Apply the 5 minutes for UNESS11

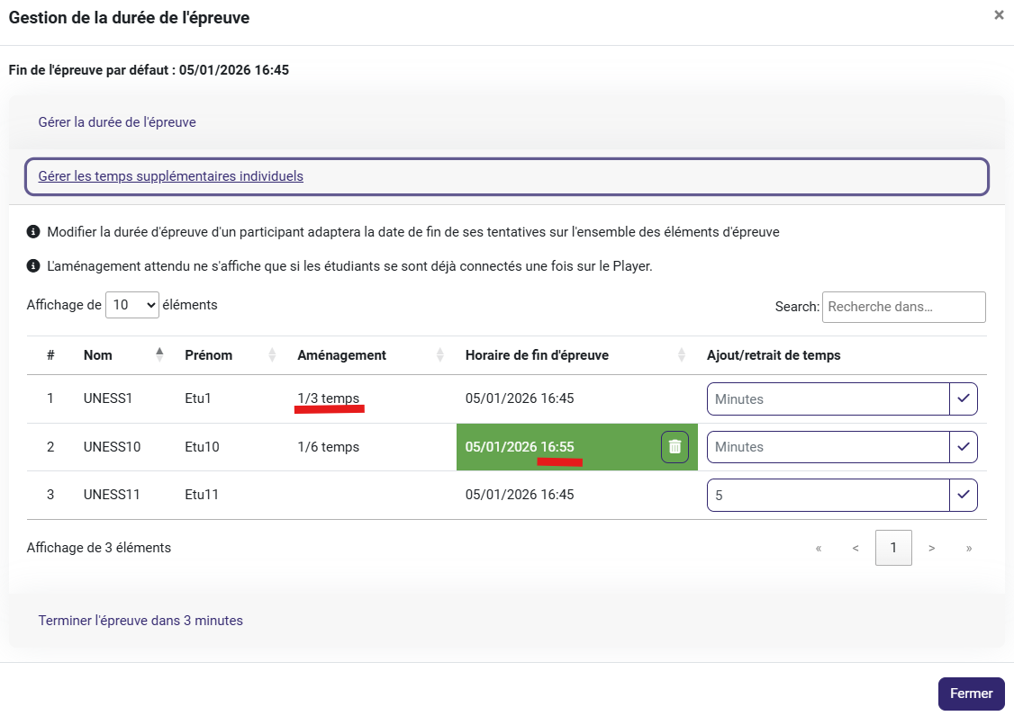[x=964, y=495]
